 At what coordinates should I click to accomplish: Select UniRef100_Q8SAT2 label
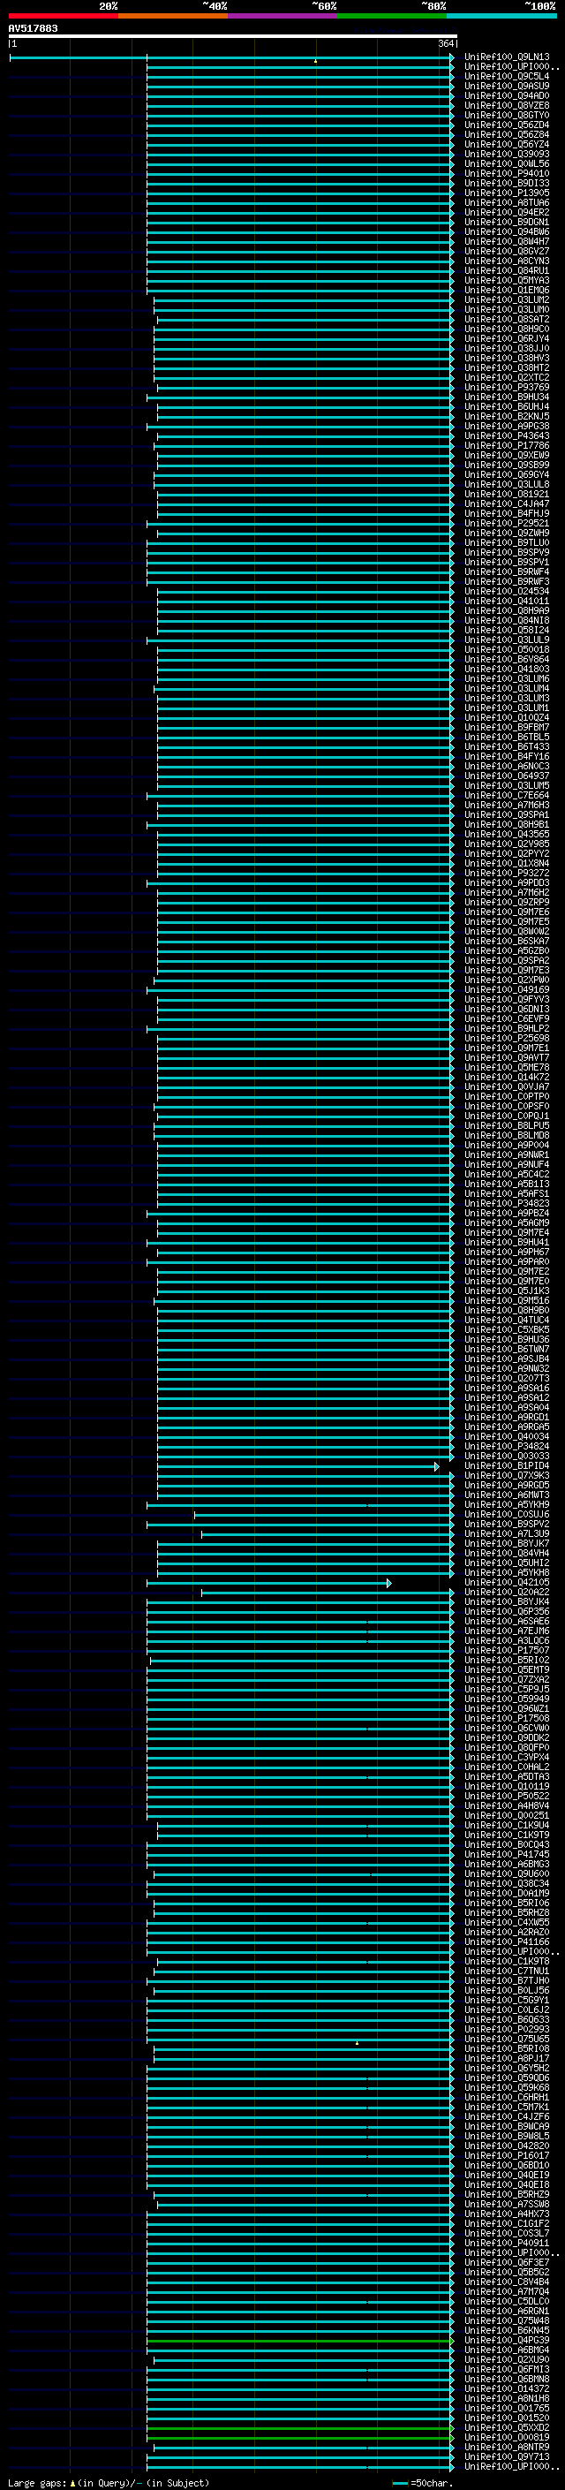507,319
